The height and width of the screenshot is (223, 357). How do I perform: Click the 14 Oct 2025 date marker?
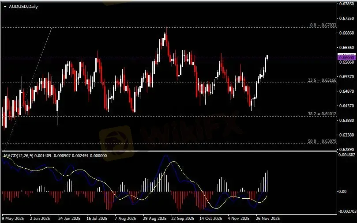coord(210,219)
